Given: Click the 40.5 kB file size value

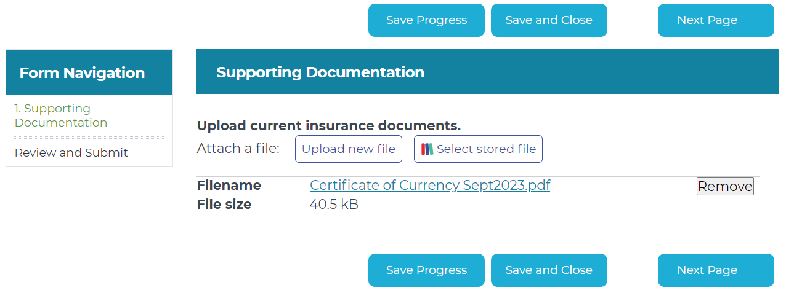Looking at the screenshot, I should click(x=334, y=205).
